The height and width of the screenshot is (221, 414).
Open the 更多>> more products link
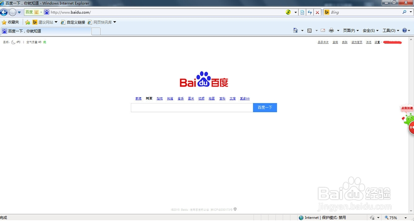[x=245, y=98]
